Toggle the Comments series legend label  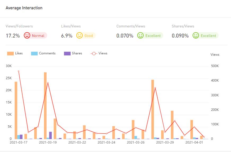47,53
